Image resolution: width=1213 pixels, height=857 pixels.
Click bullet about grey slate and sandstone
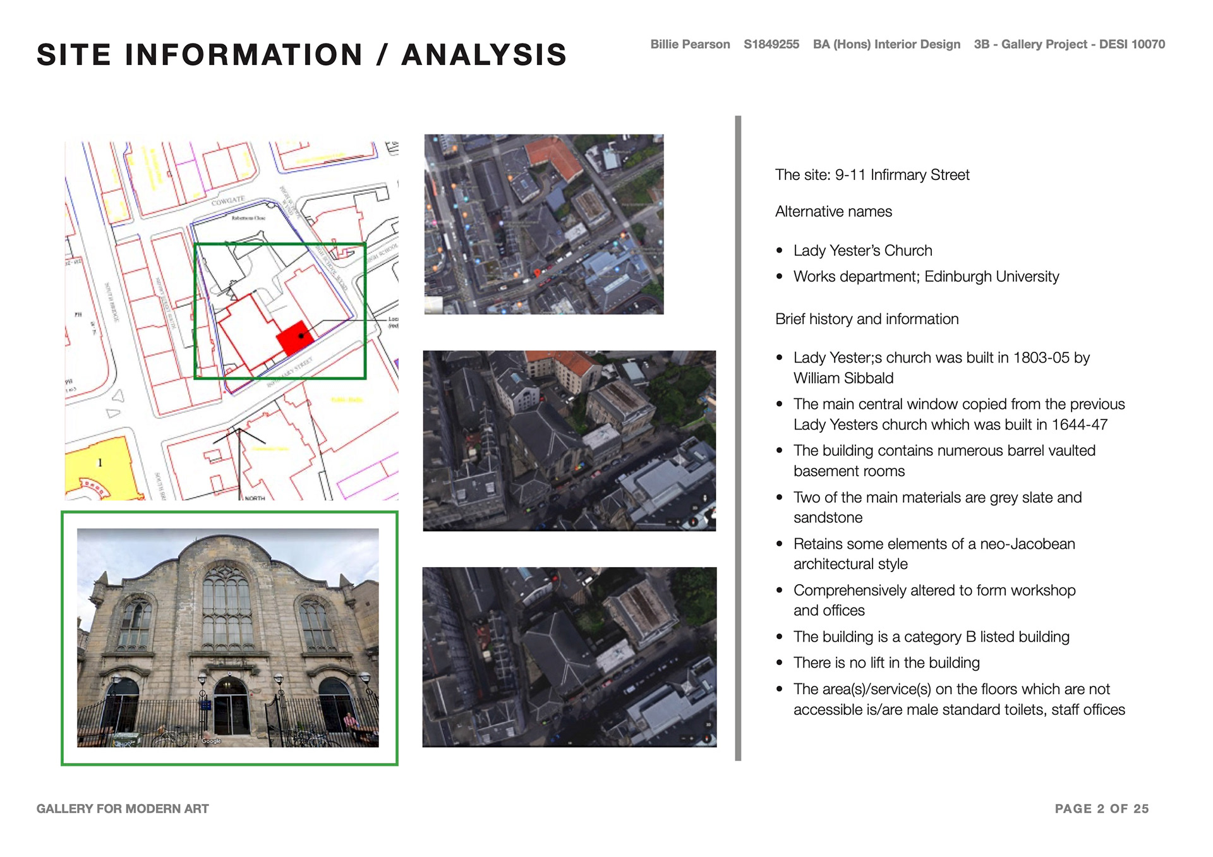click(x=937, y=507)
